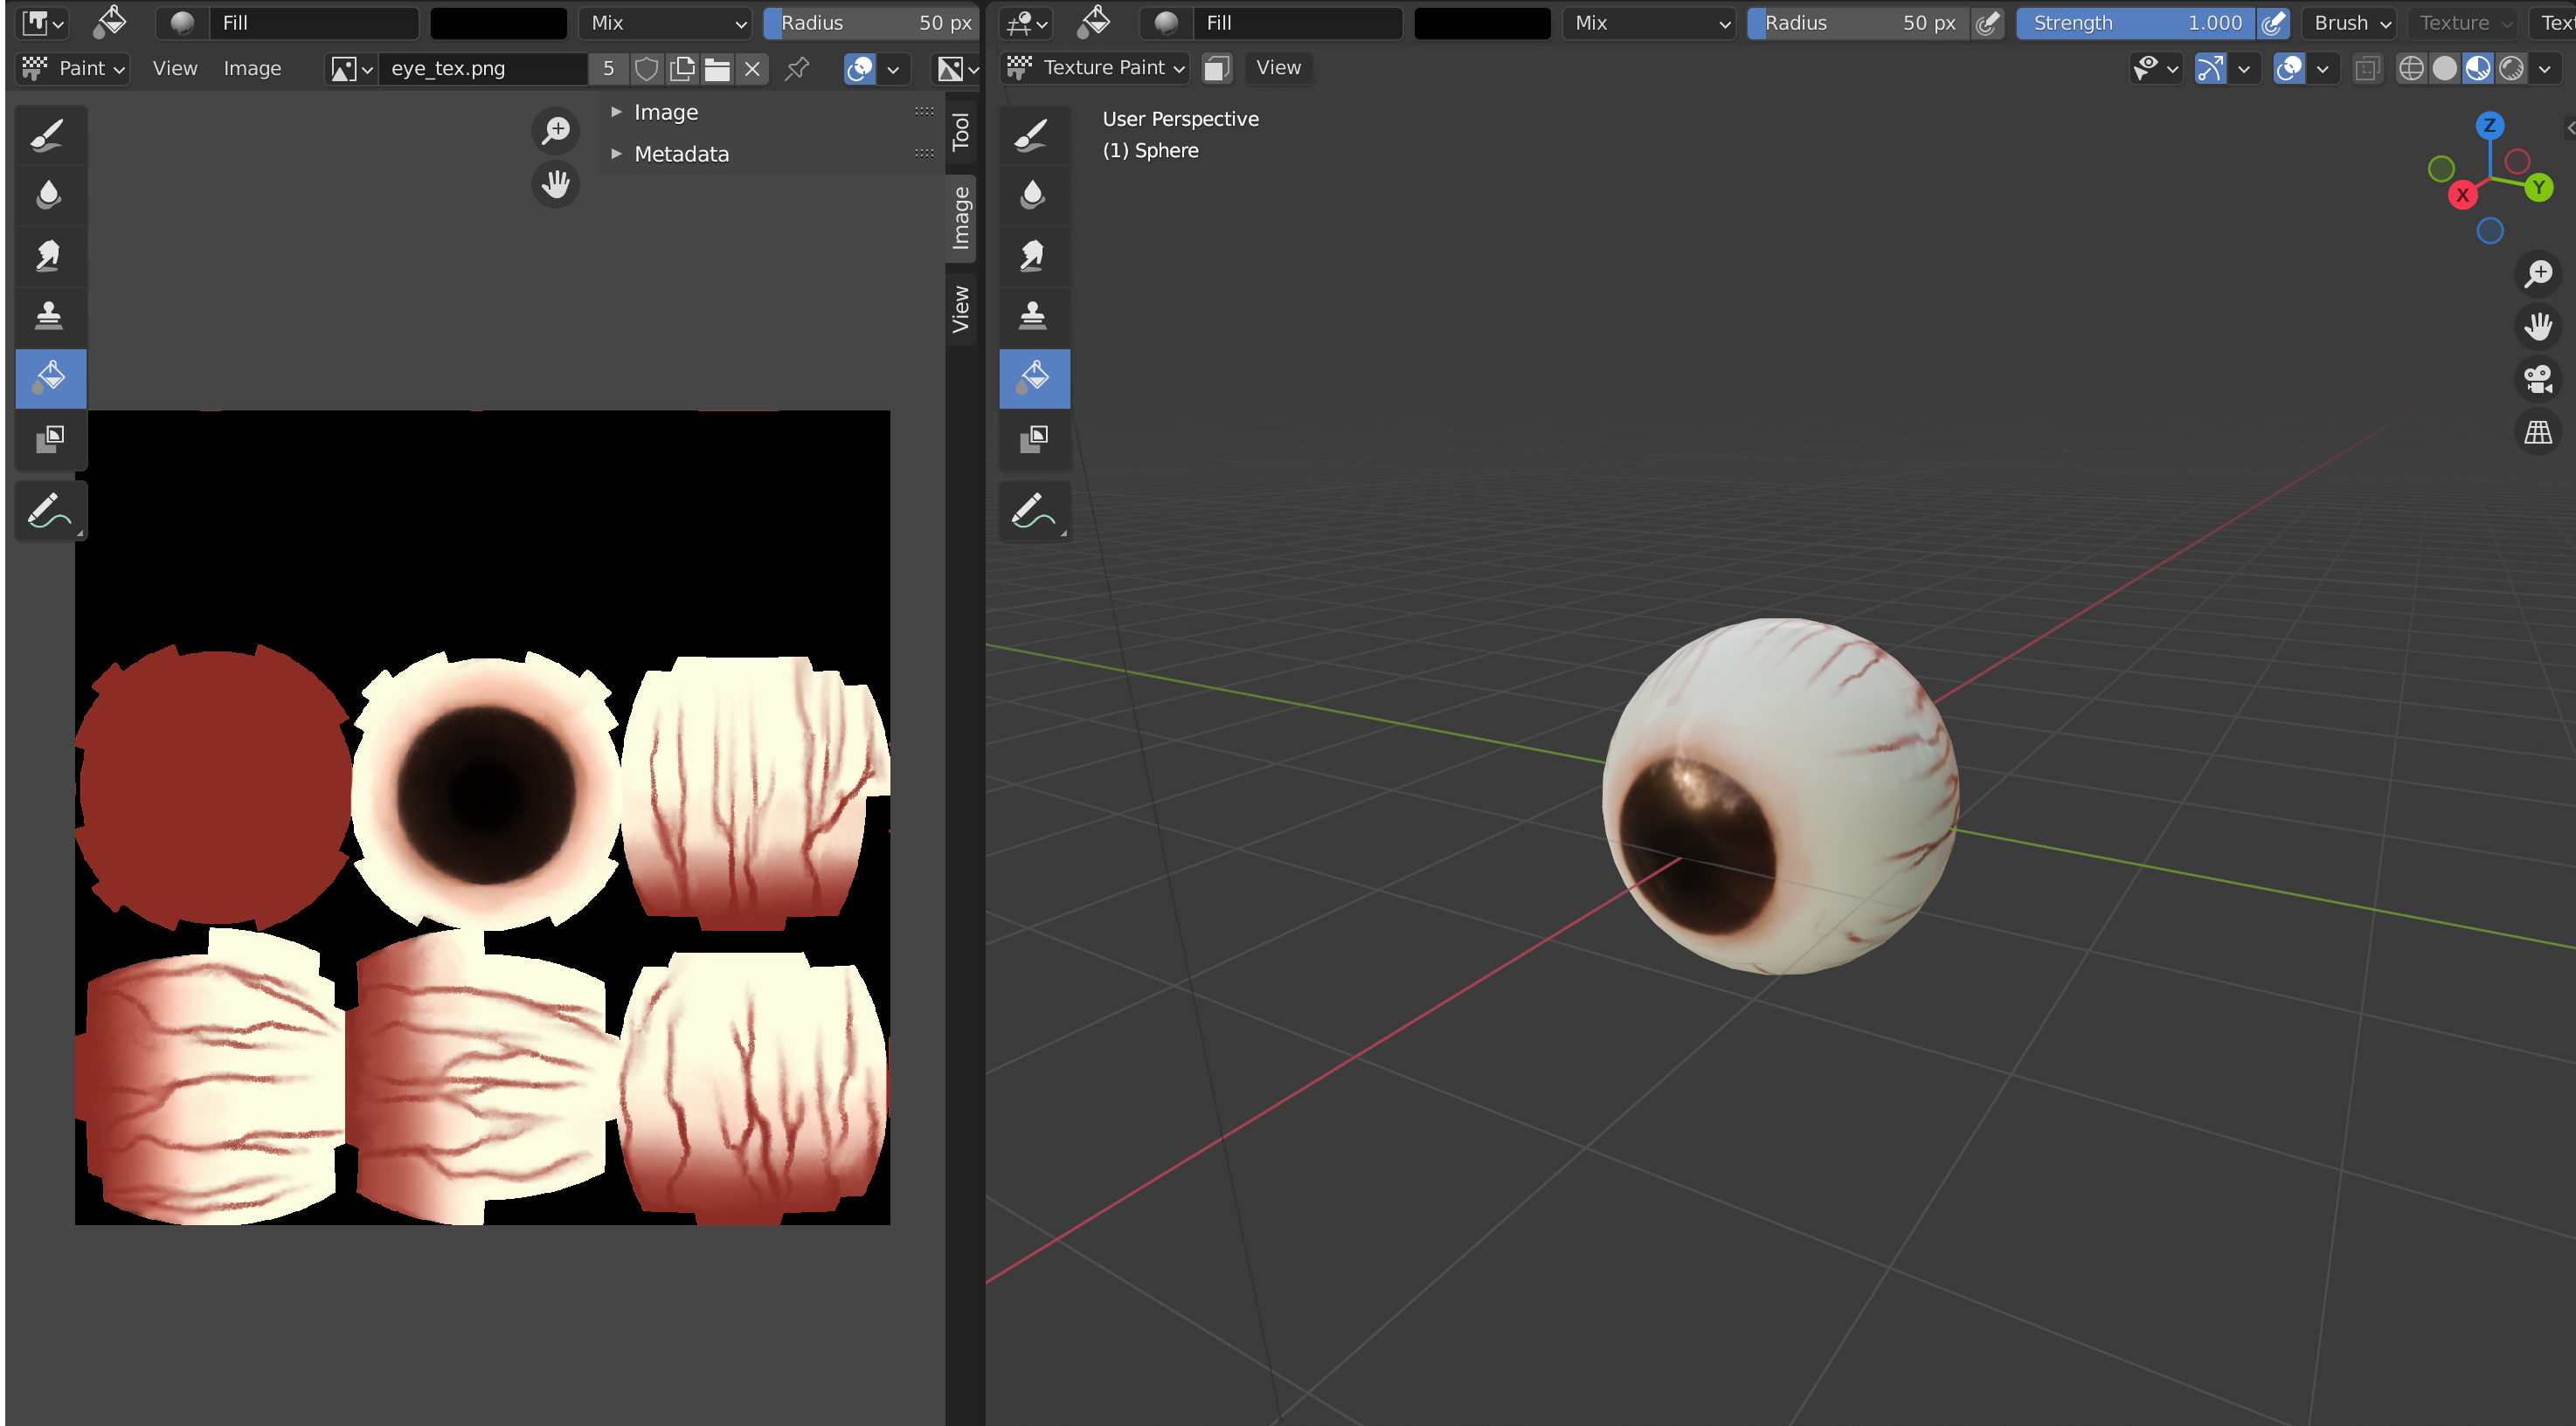The height and width of the screenshot is (1426, 2576).
Task: Switch to solid viewport shading
Action: pos(2445,68)
